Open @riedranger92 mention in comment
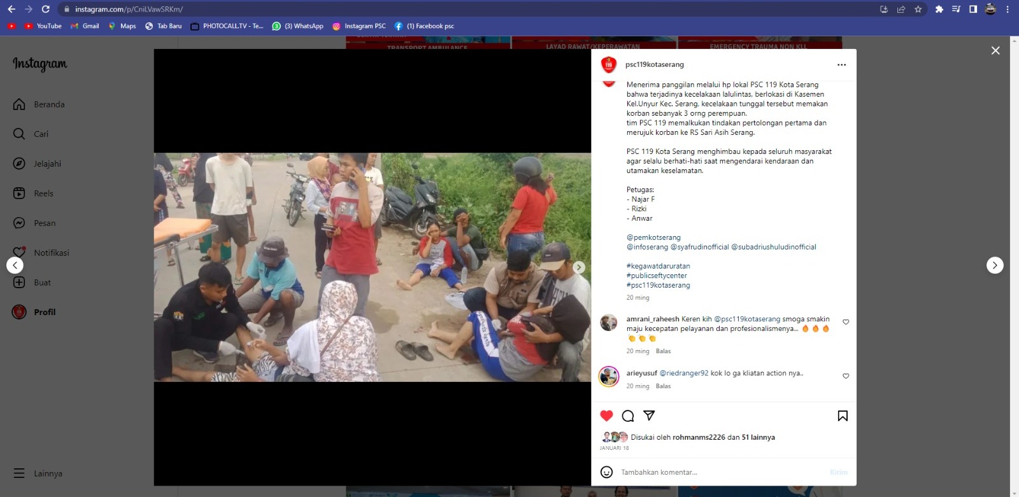Screen dimensions: 1019x497 tap(683, 373)
